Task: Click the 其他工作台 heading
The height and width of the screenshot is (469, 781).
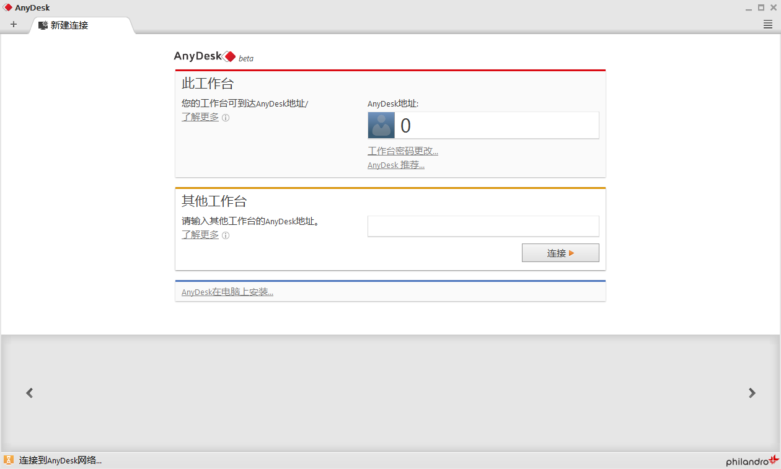Action: (214, 201)
